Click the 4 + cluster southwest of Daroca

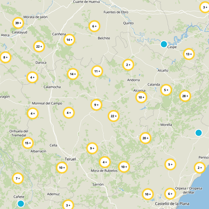point(32,77)
